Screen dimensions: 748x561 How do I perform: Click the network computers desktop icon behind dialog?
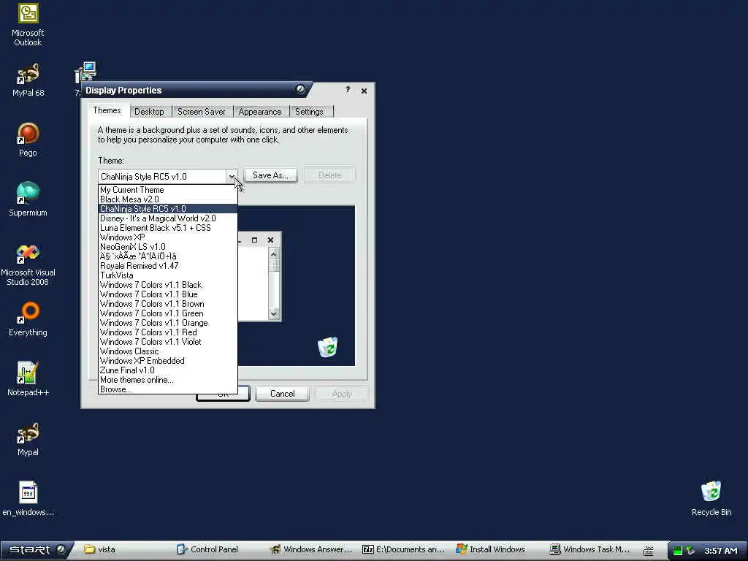(x=86, y=72)
